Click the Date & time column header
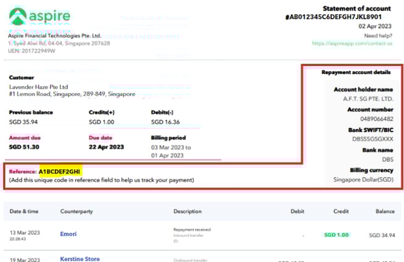This screenshot has width=404, height=262. click(24, 211)
